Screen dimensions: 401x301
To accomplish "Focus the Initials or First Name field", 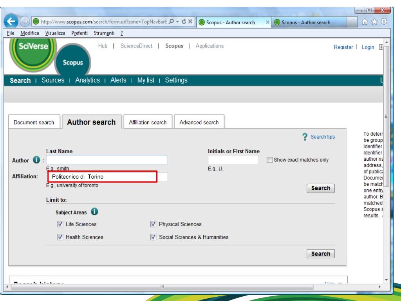I will (233, 160).
